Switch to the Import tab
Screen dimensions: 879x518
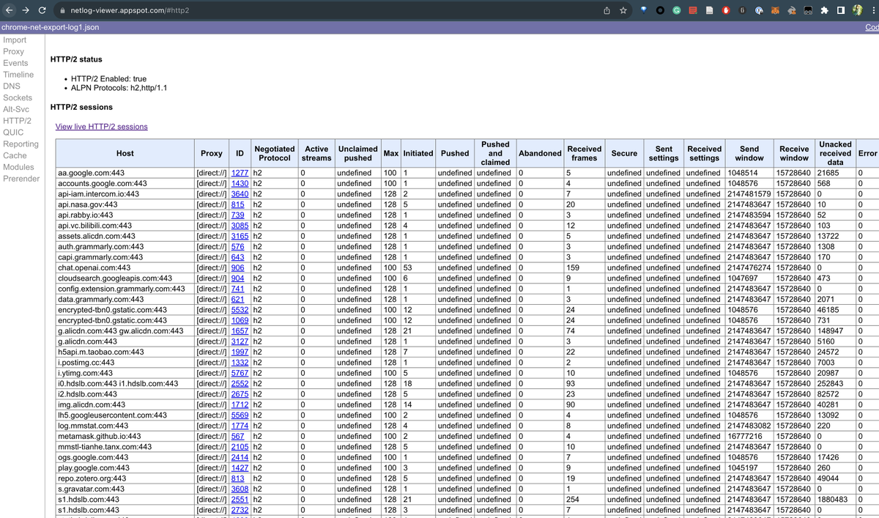point(15,40)
